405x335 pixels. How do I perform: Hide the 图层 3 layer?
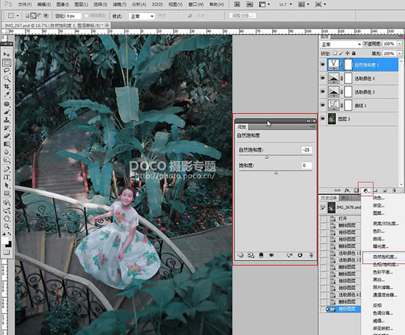323,119
